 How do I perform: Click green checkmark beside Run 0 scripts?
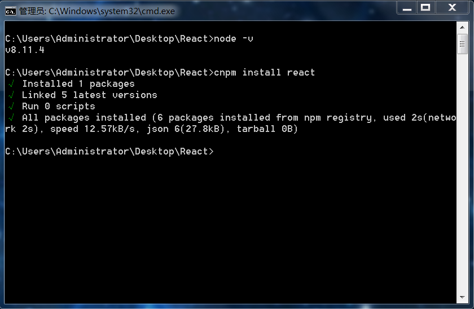(x=11, y=106)
